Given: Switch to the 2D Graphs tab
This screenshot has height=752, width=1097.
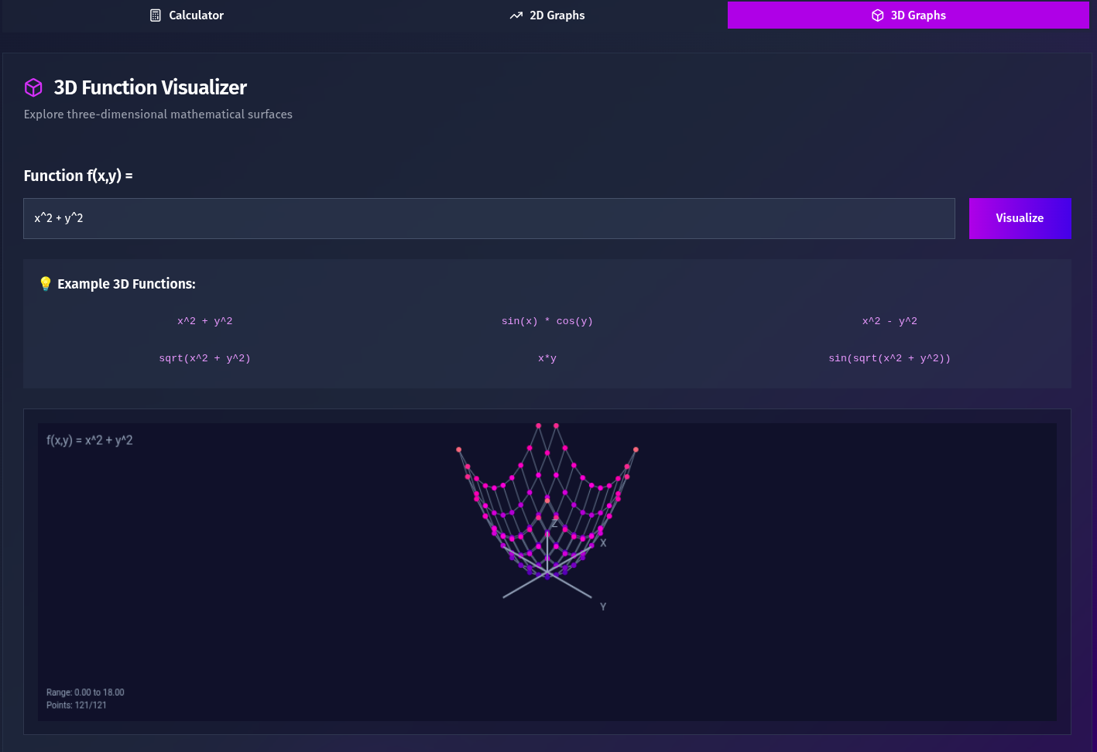Looking at the screenshot, I should 547,15.
